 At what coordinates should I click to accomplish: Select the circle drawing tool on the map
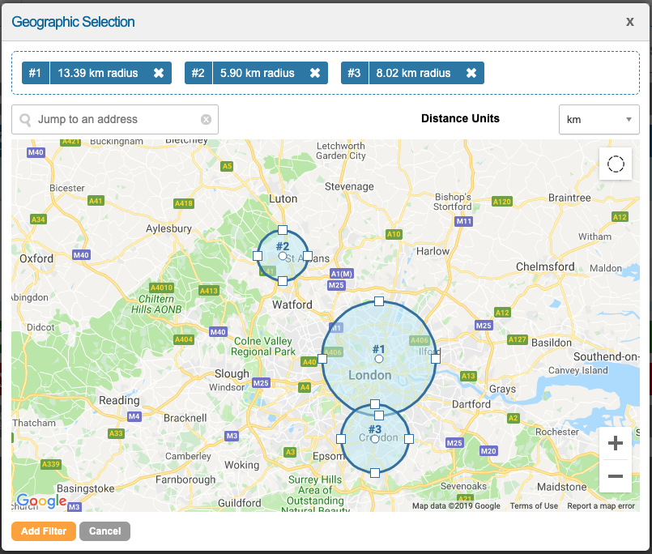(x=615, y=164)
